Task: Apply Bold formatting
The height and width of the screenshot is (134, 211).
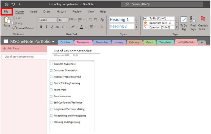Action: 41,27
